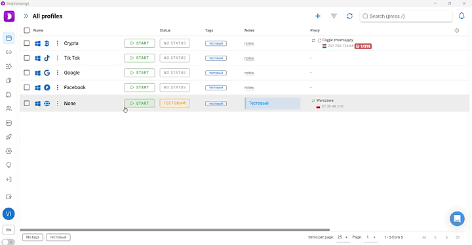Refresh the profiles list
Viewport: 472px width, 245px height.
pos(349,16)
